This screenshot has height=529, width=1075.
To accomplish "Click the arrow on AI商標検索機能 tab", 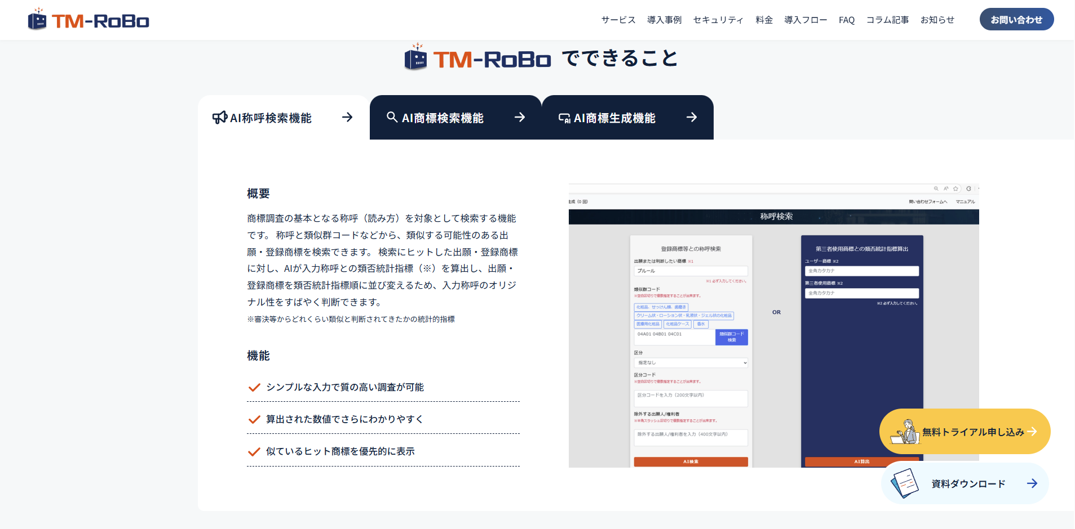I will click(520, 117).
